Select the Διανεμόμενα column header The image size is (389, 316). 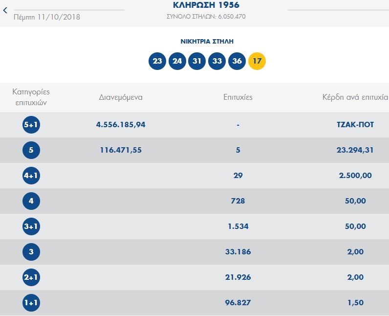[x=121, y=97]
